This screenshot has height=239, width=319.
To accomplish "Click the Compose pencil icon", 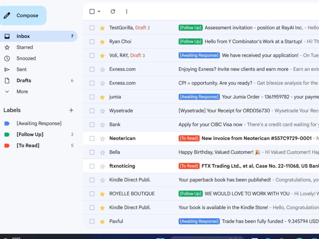I will [x=7, y=15].
